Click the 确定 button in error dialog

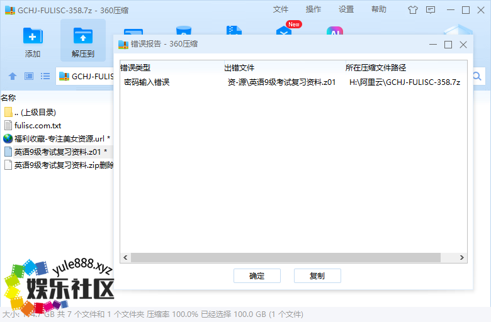point(257,275)
